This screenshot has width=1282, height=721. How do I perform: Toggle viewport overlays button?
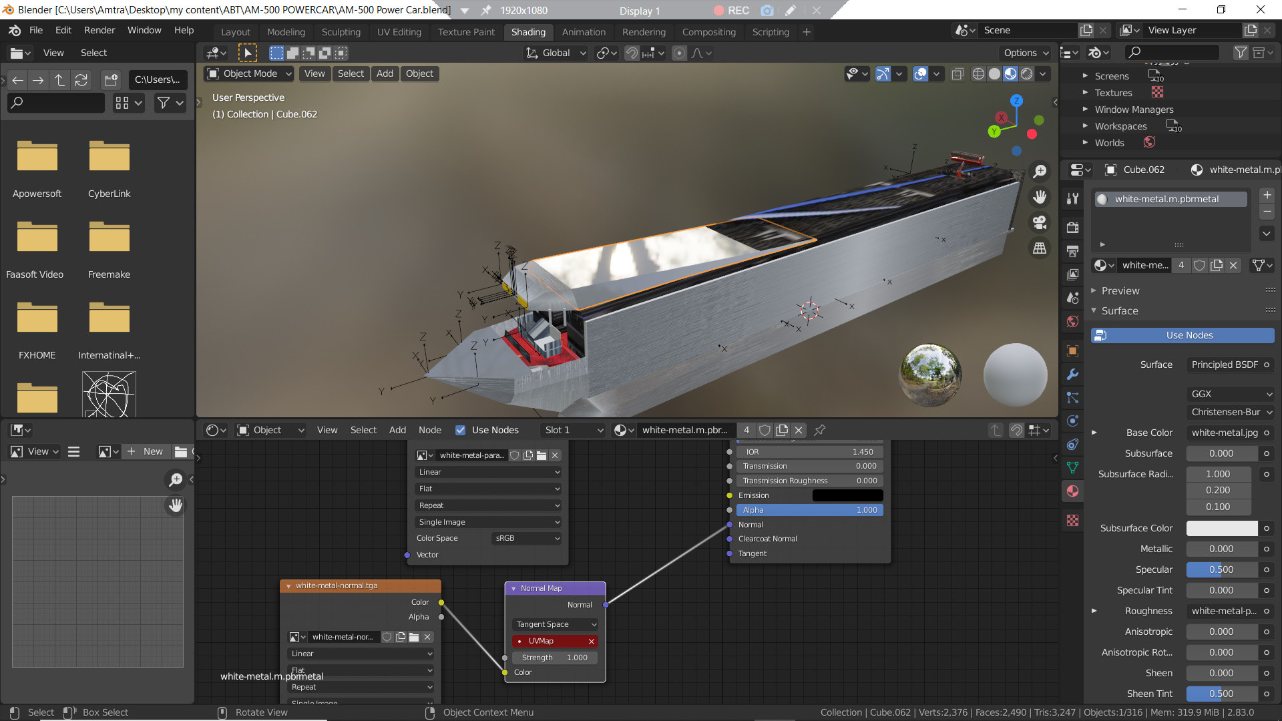coord(920,73)
